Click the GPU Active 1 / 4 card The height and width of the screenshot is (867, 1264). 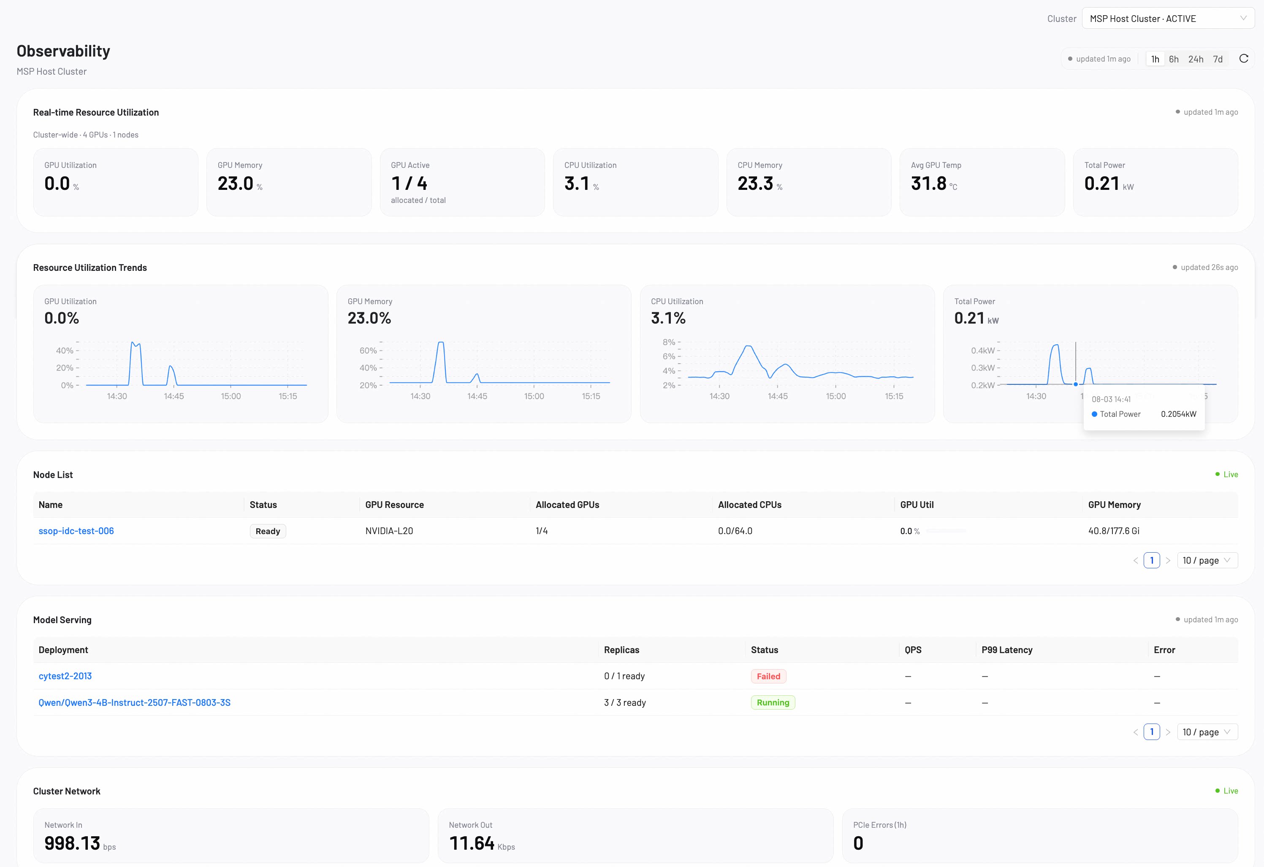coord(462,182)
